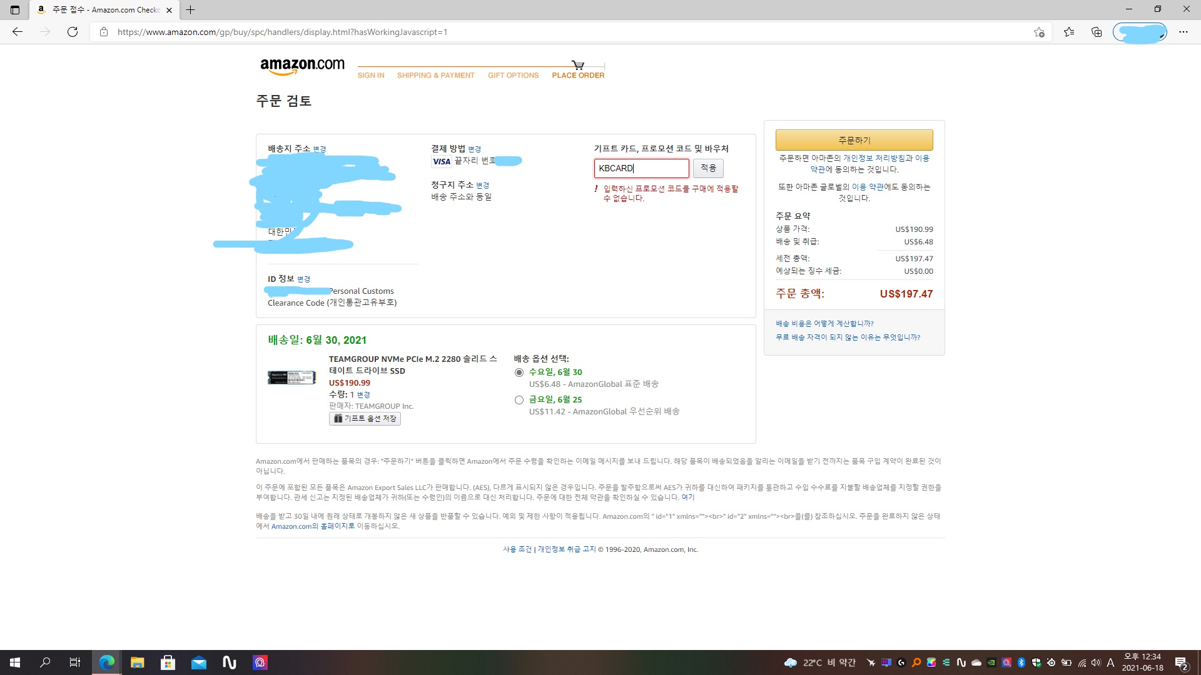Open footer 사용 조건 link
The width and height of the screenshot is (1201, 675).
[517, 549]
